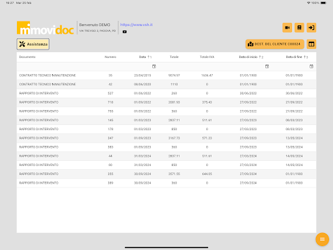Click the IVA value 375.43
Screen dimensions: 333x250
[x=207, y=102]
